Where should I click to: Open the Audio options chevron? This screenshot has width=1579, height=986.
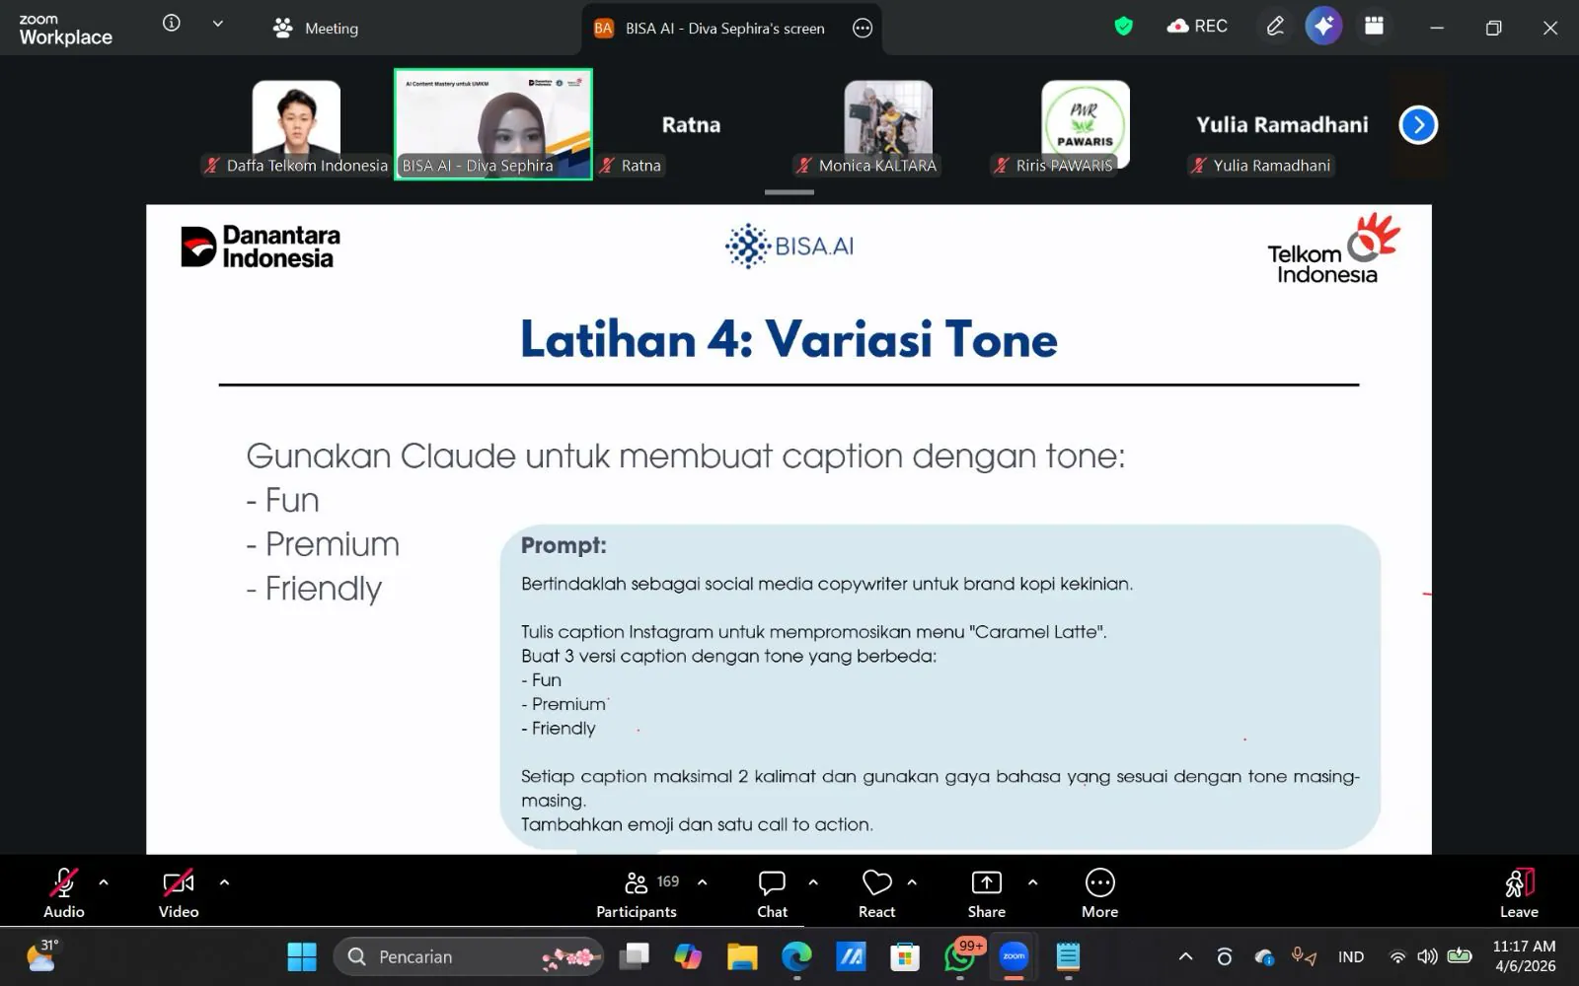point(102,881)
